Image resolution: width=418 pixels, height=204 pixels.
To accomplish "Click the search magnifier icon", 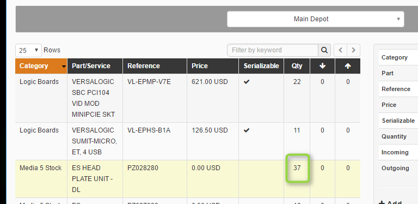I will point(324,50).
